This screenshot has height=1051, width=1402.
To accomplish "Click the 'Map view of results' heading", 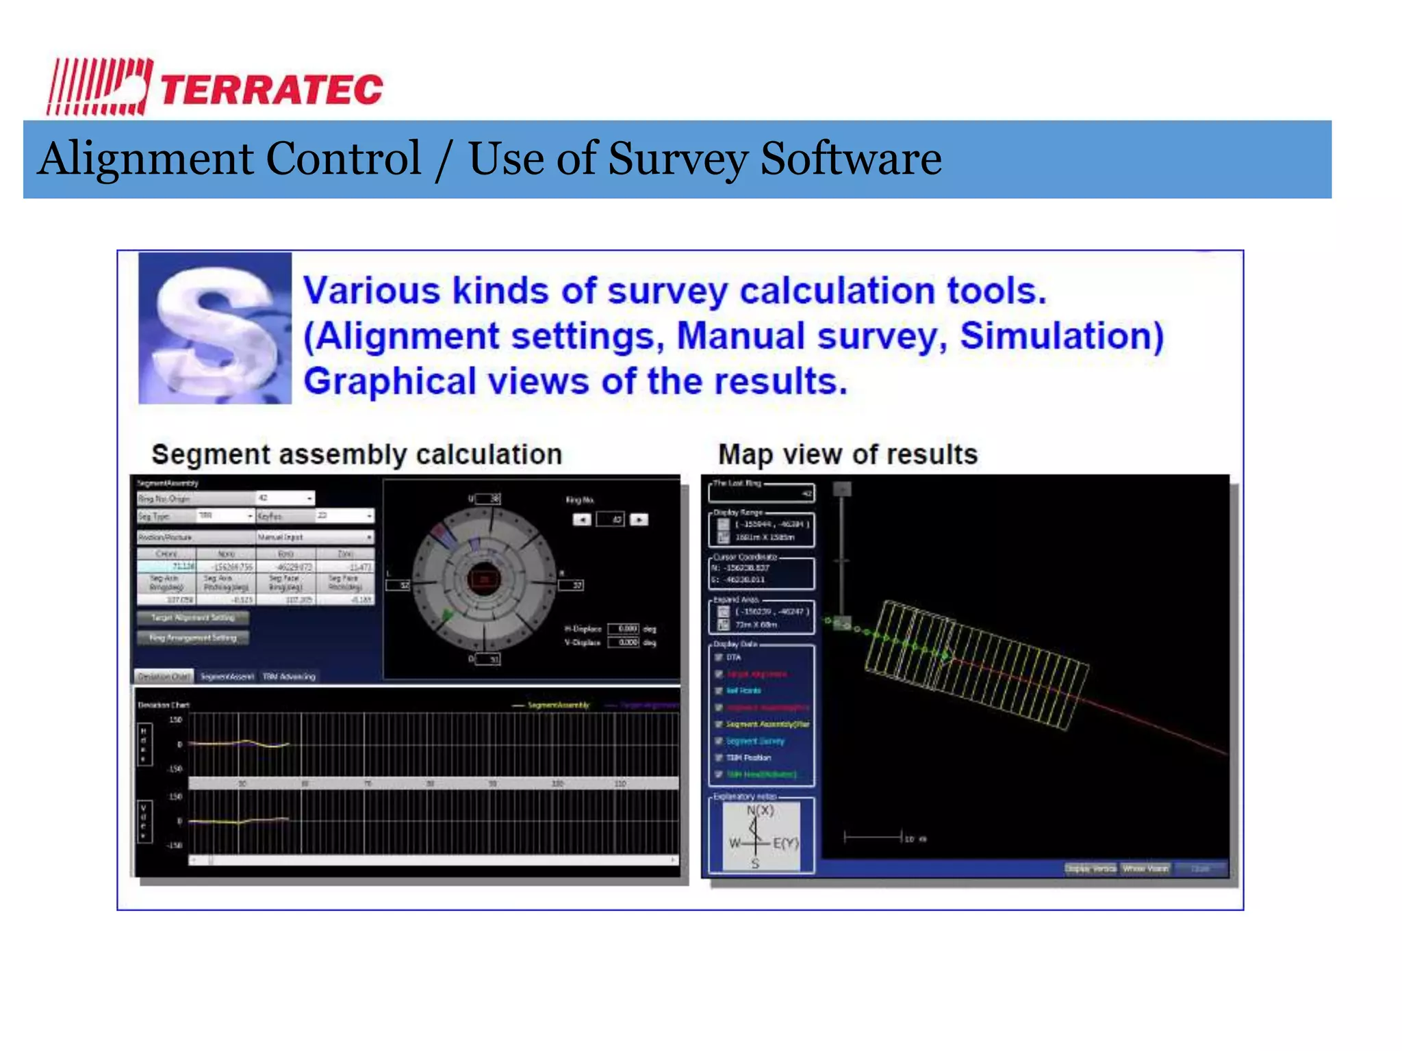I will coord(847,454).
